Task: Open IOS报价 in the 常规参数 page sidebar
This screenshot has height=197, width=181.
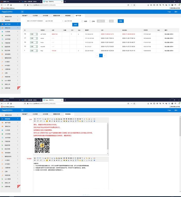Action: click(7, 160)
